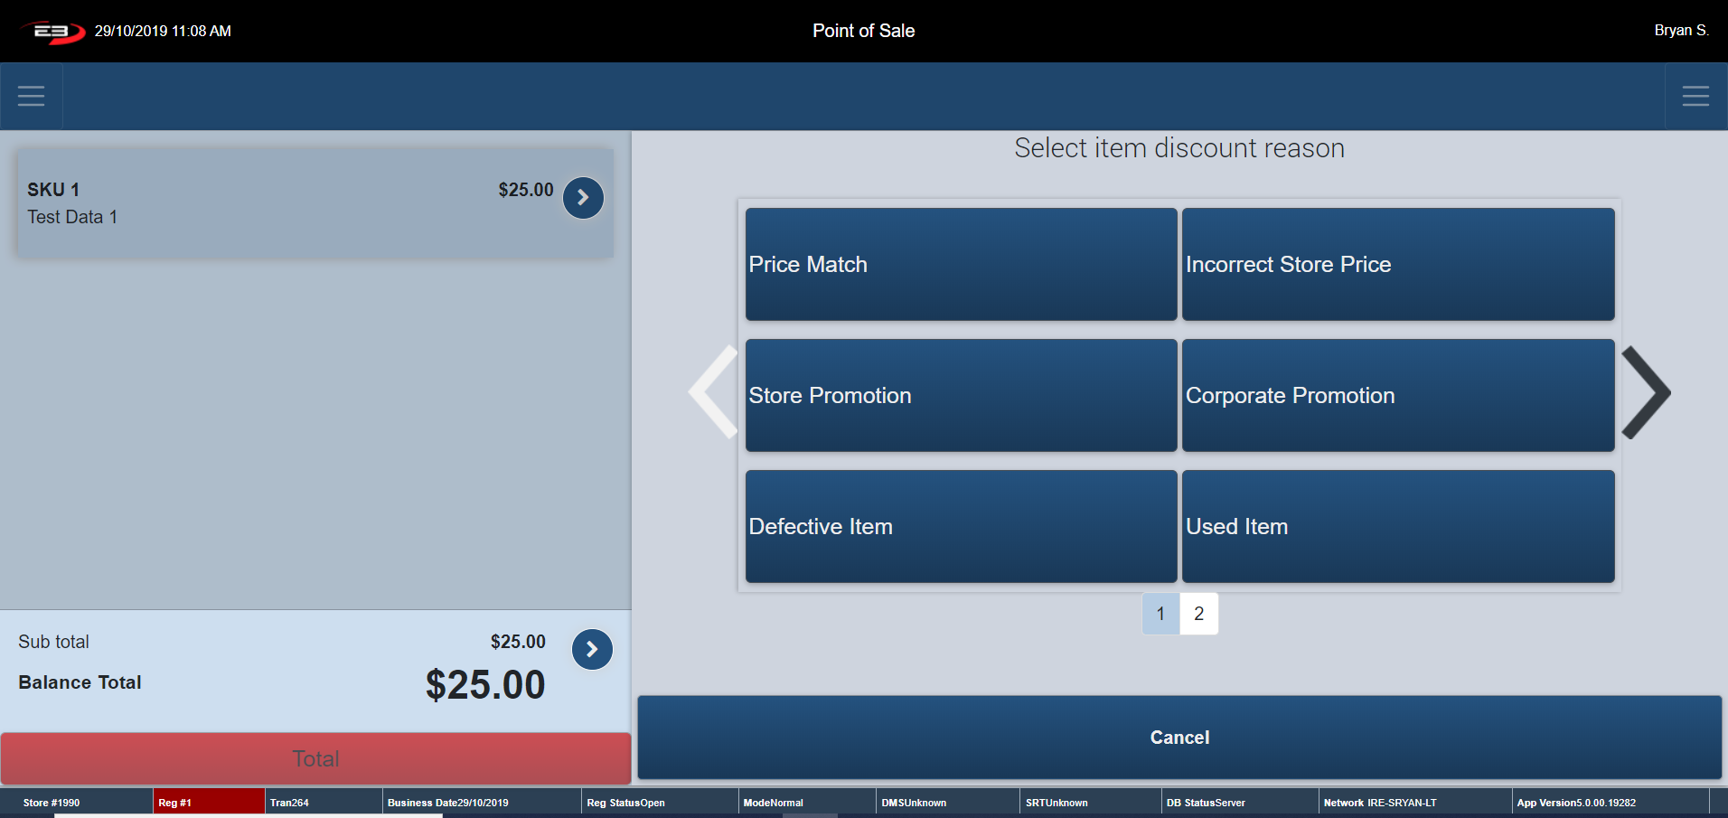This screenshot has width=1728, height=818.
Task: Choose Used Item discount reason
Action: coord(1397,526)
